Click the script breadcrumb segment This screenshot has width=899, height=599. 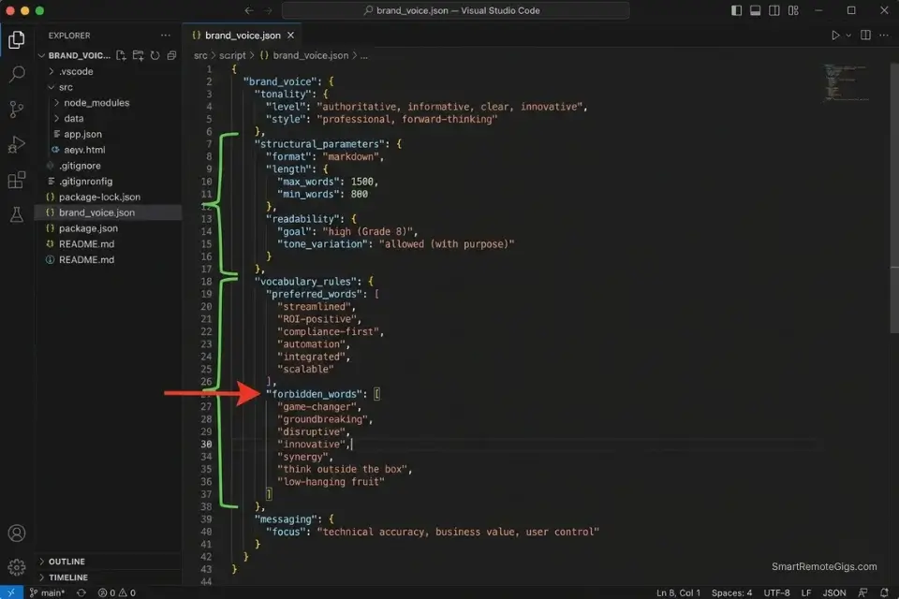pos(232,55)
